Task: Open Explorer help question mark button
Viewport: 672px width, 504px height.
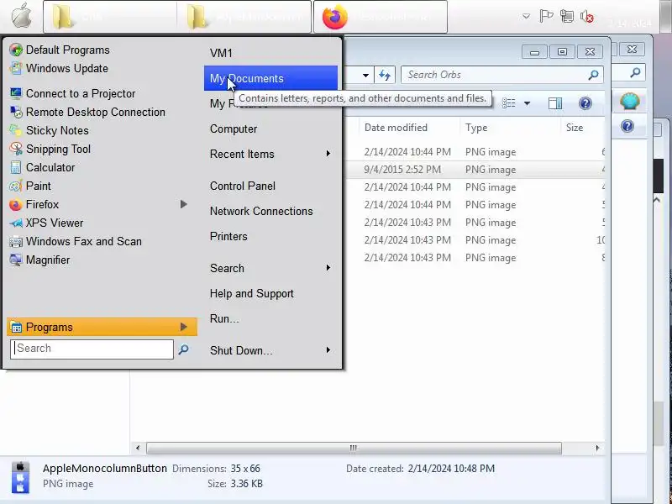Action: 585,103
